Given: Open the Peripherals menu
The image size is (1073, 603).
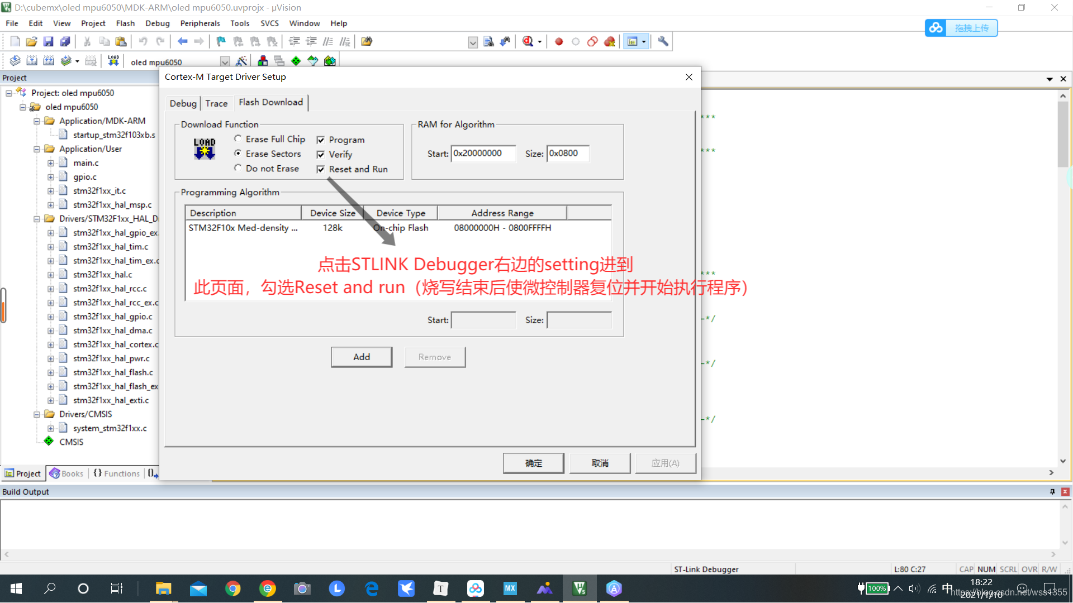Looking at the screenshot, I should (x=200, y=23).
